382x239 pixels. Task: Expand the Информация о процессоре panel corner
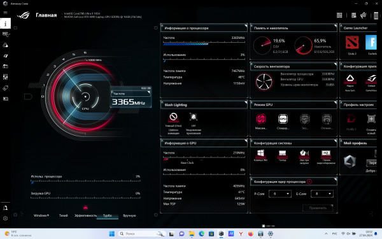click(246, 25)
